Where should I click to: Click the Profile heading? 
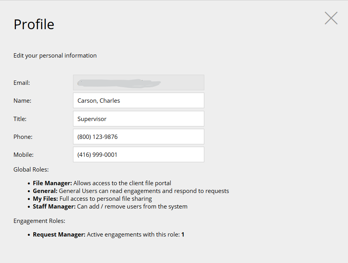click(x=34, y=24)
